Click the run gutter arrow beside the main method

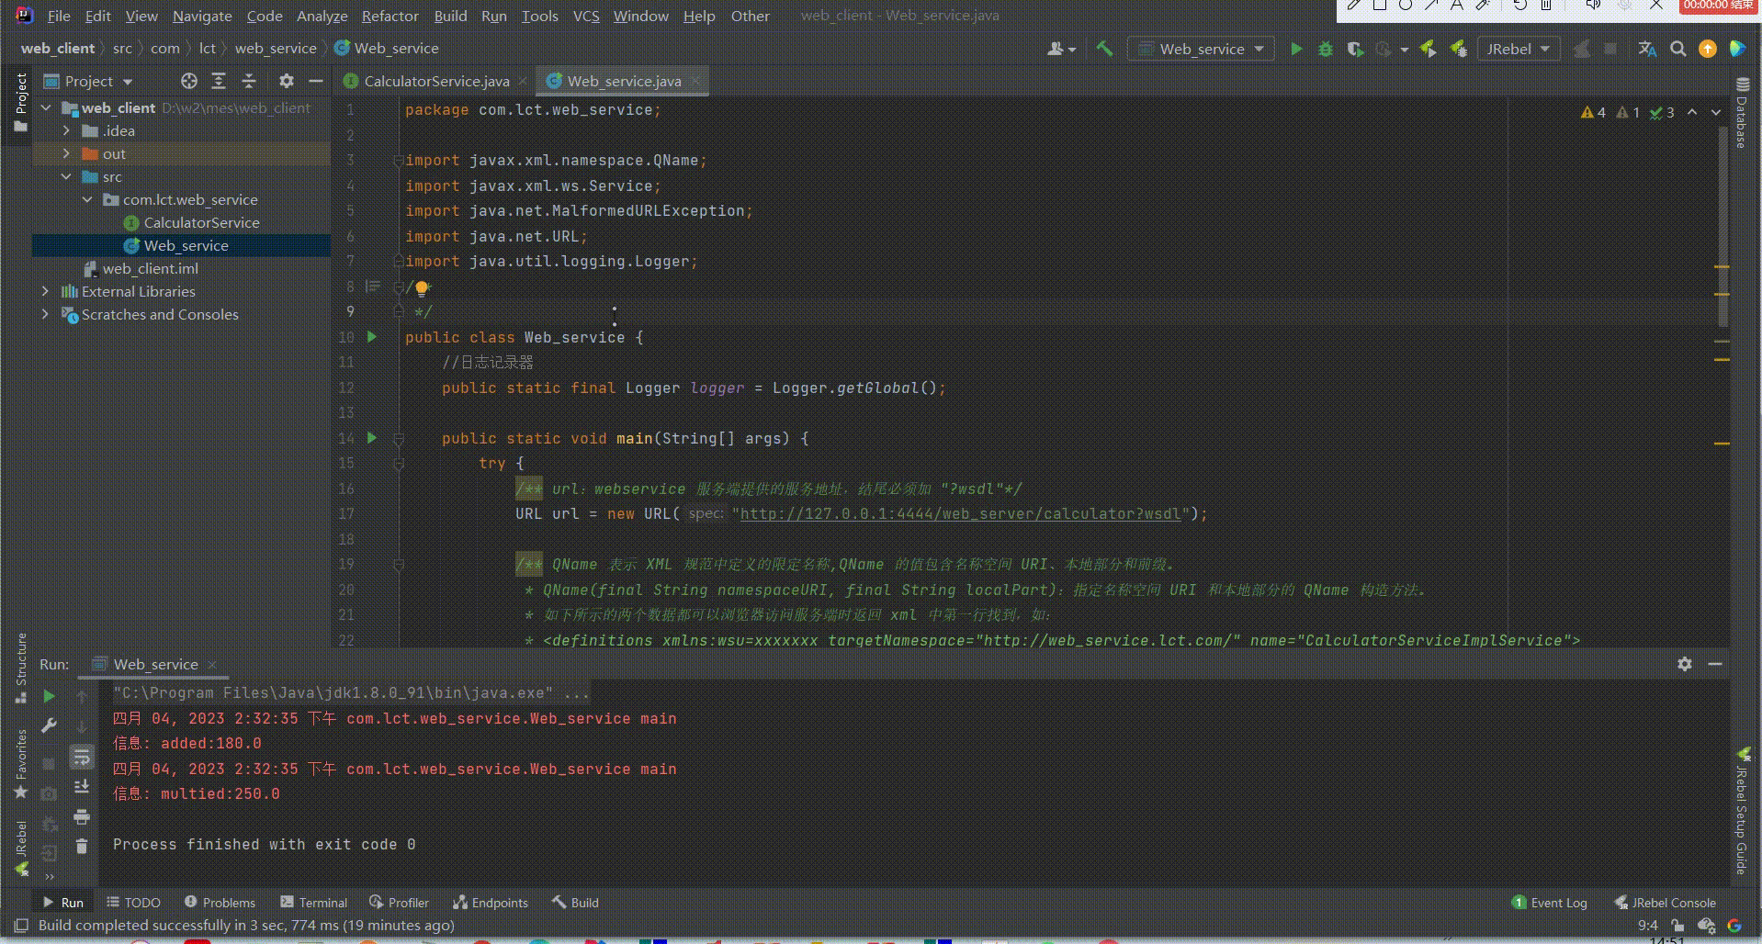[372, 438]
